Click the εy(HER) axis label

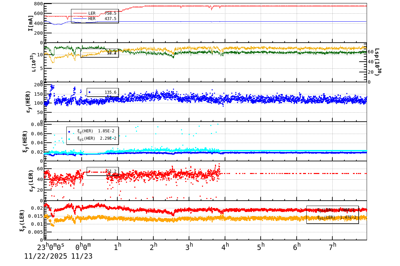(28, 102)
